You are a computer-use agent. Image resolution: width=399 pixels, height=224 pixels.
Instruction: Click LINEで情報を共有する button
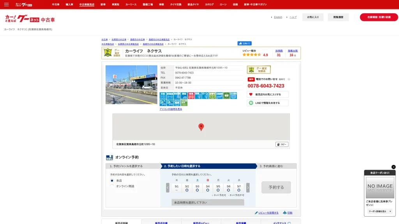[x=268, y=103]
